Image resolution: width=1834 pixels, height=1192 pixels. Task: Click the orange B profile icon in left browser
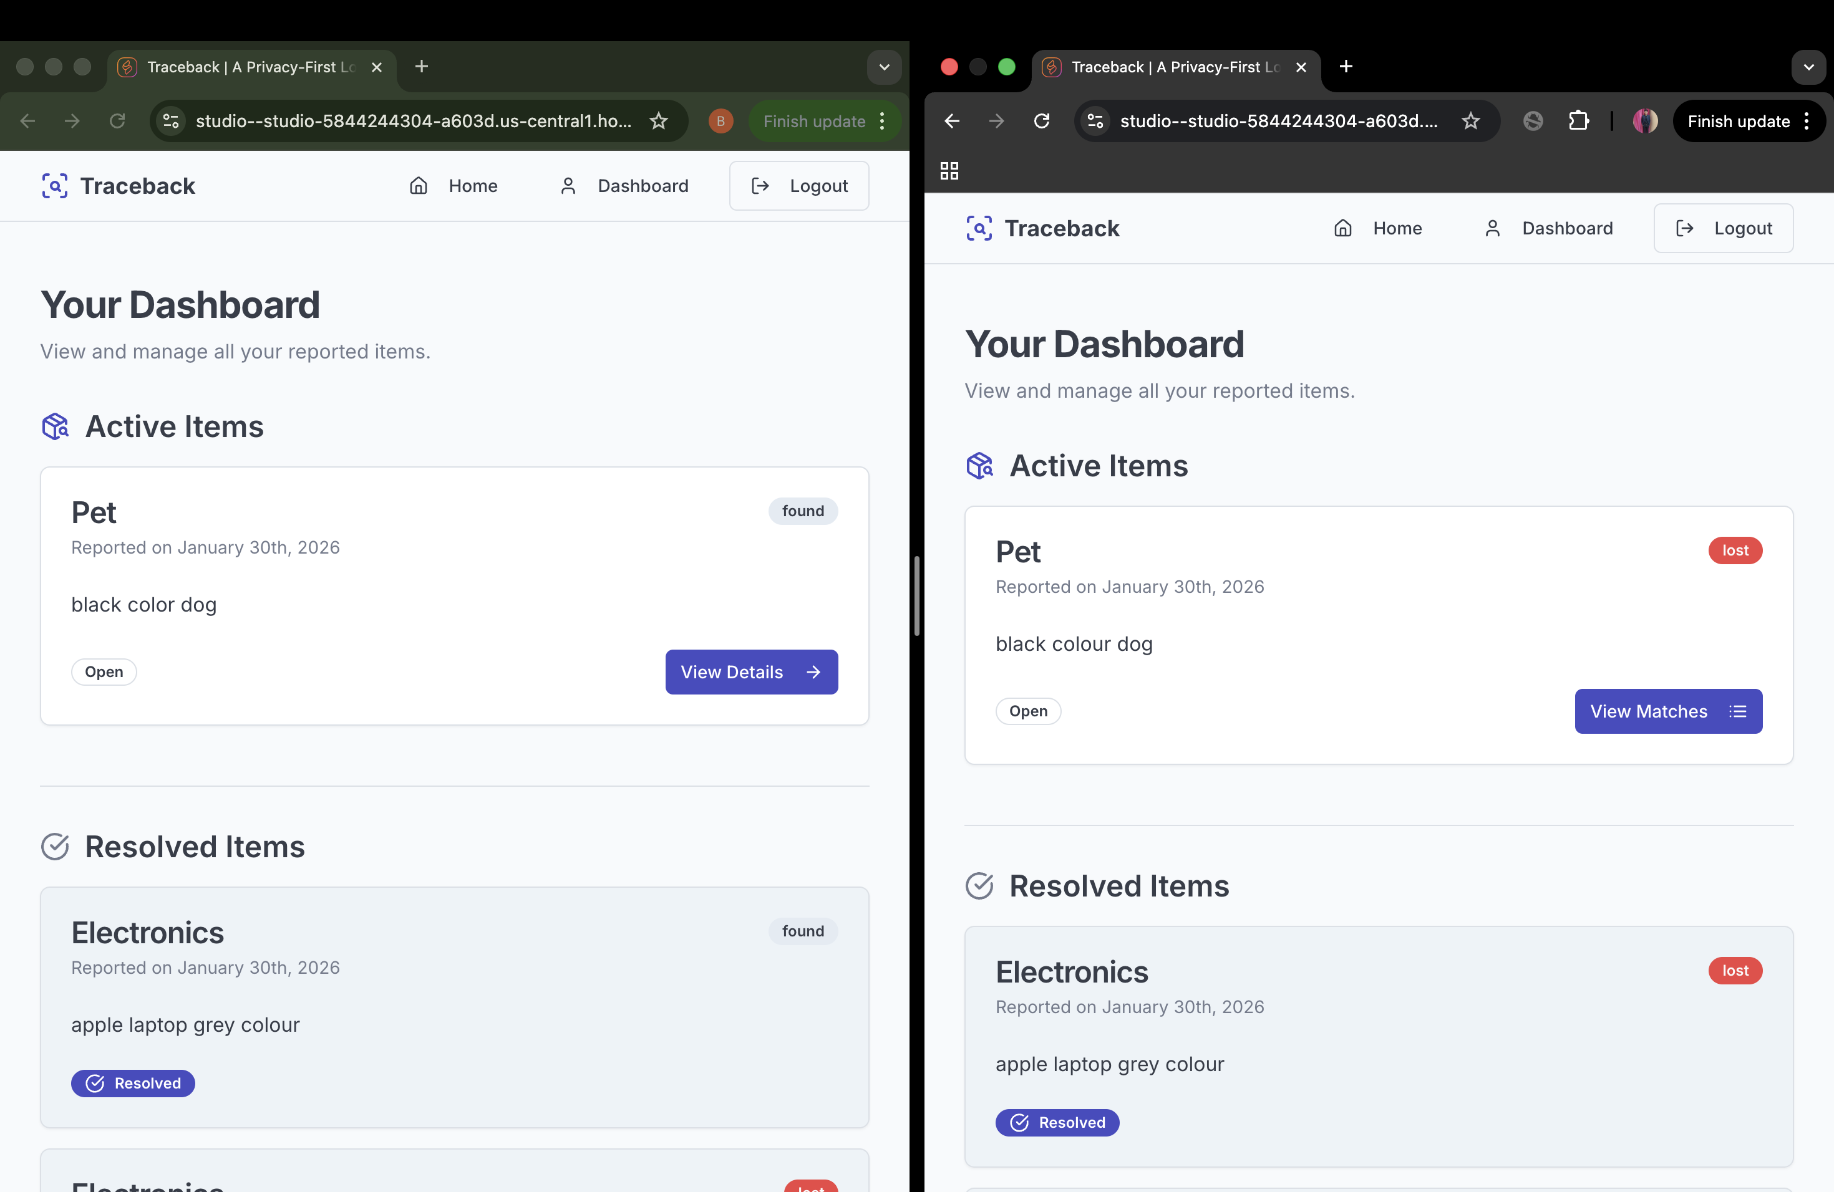click(x=720, y=121)
